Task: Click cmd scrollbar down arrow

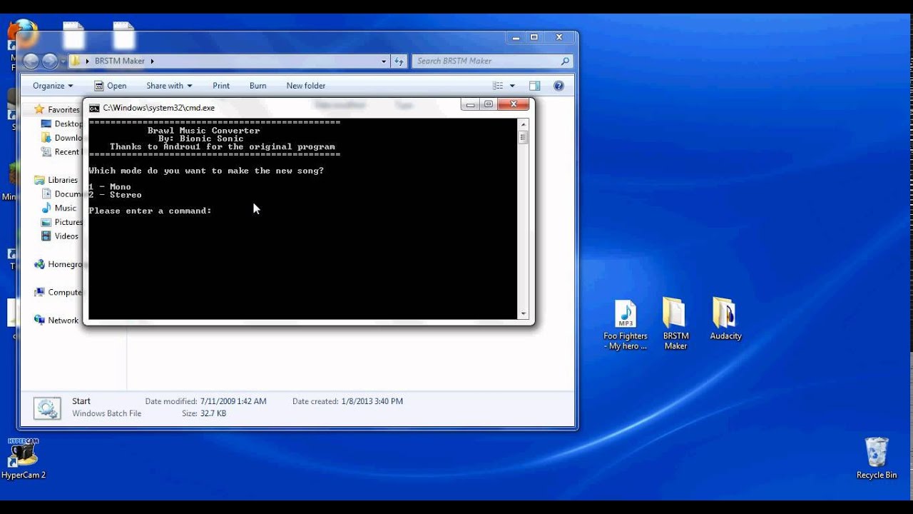Action: click(x=524, y=314)
